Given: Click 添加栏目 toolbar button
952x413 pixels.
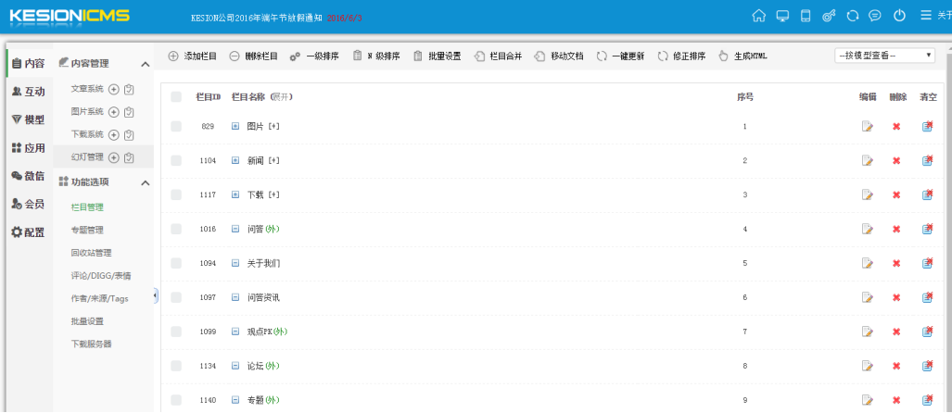Looking at the screenshot, I should pyautogui.click(x=192, y=56).
